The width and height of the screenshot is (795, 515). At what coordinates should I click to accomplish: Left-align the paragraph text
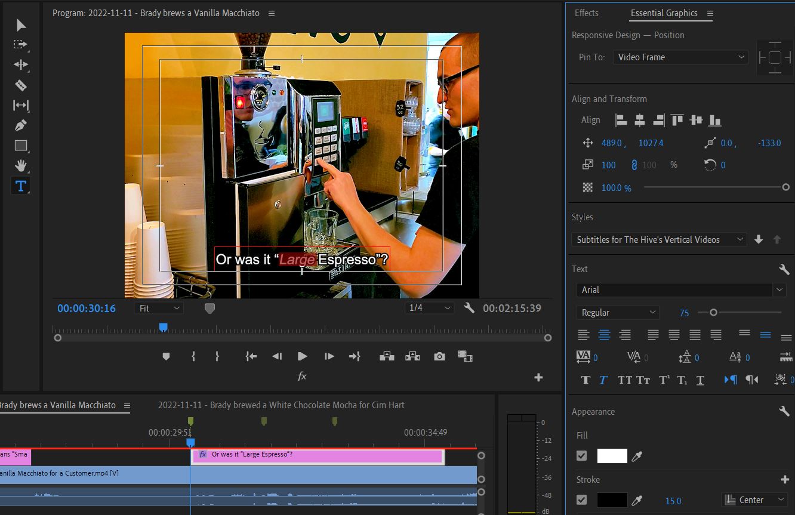[584, 335]
